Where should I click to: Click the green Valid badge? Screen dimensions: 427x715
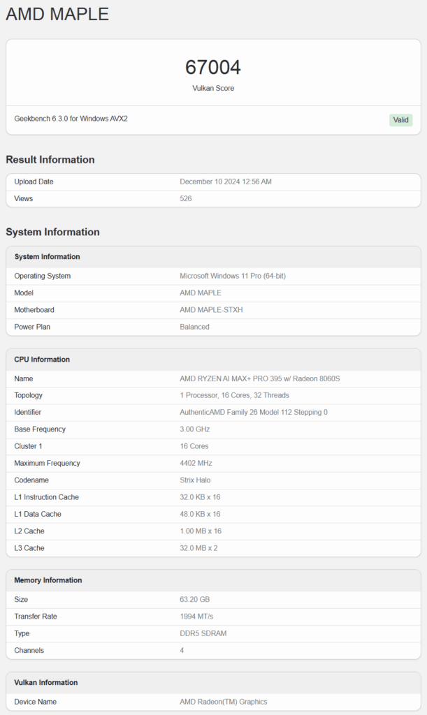[400, 120]
